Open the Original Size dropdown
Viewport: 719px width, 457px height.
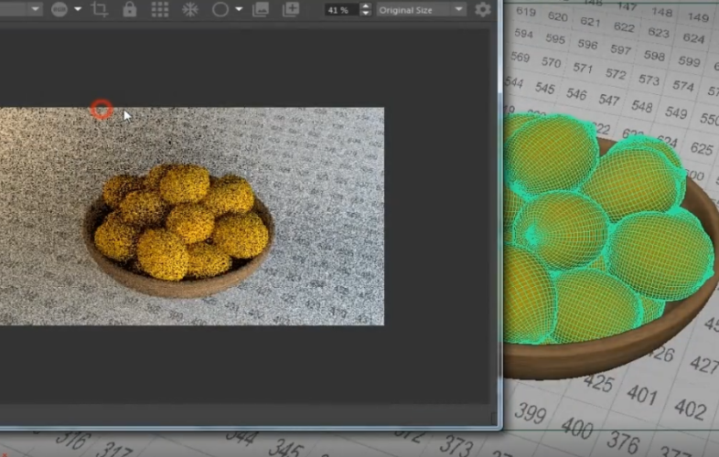tap(421, 10)
